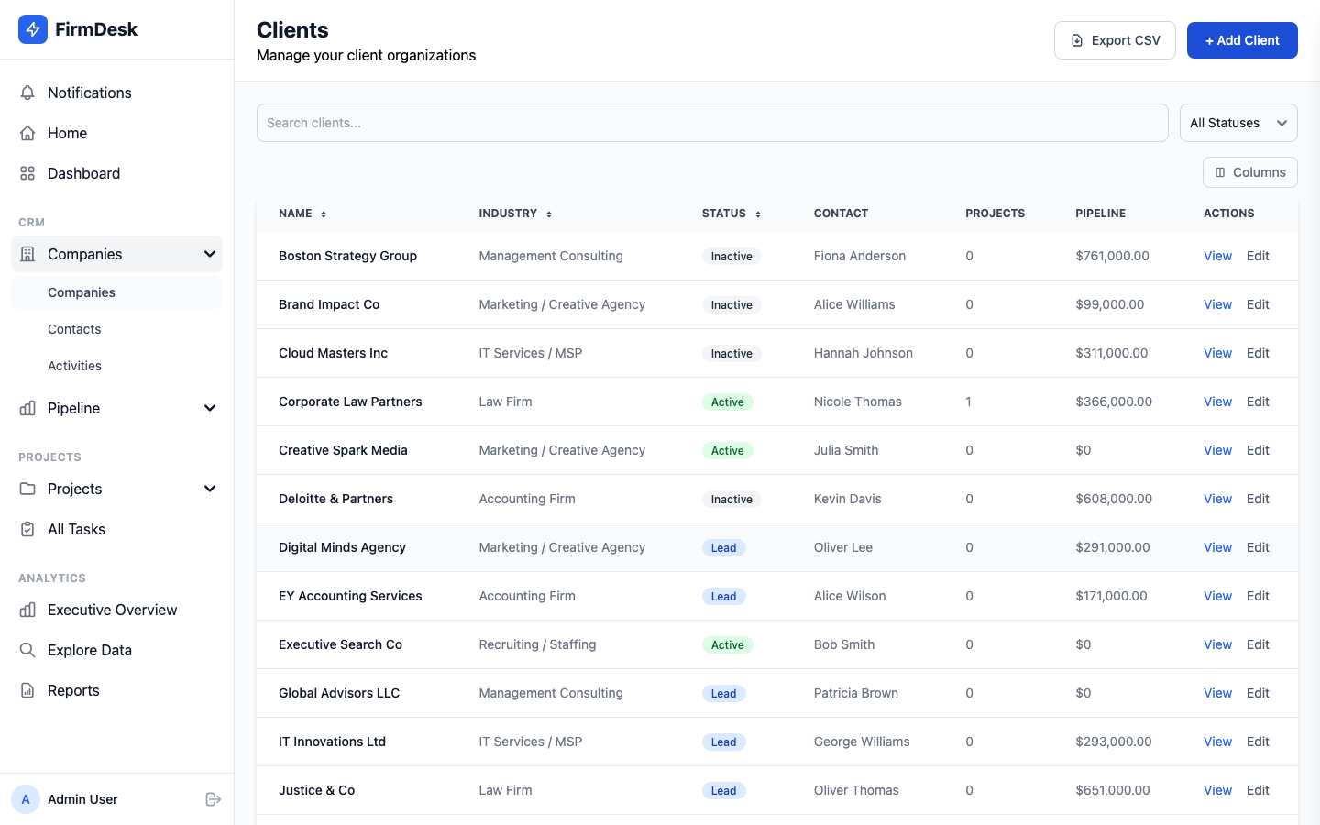Screen dimensions: 1320x825
Task: Open the Activities section
Action: coord(74,366)
